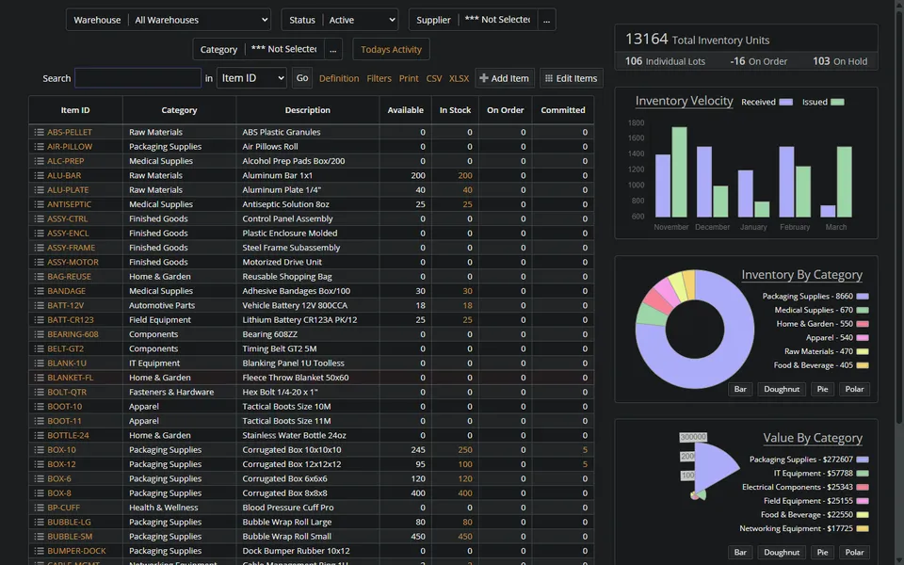
Task: Click the Go button
Action: coord(301,78)
